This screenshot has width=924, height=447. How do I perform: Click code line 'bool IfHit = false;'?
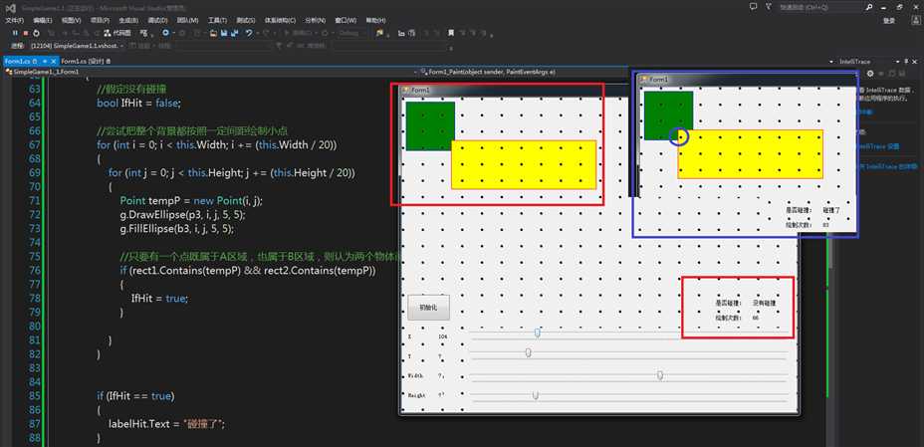click(139, 103)
